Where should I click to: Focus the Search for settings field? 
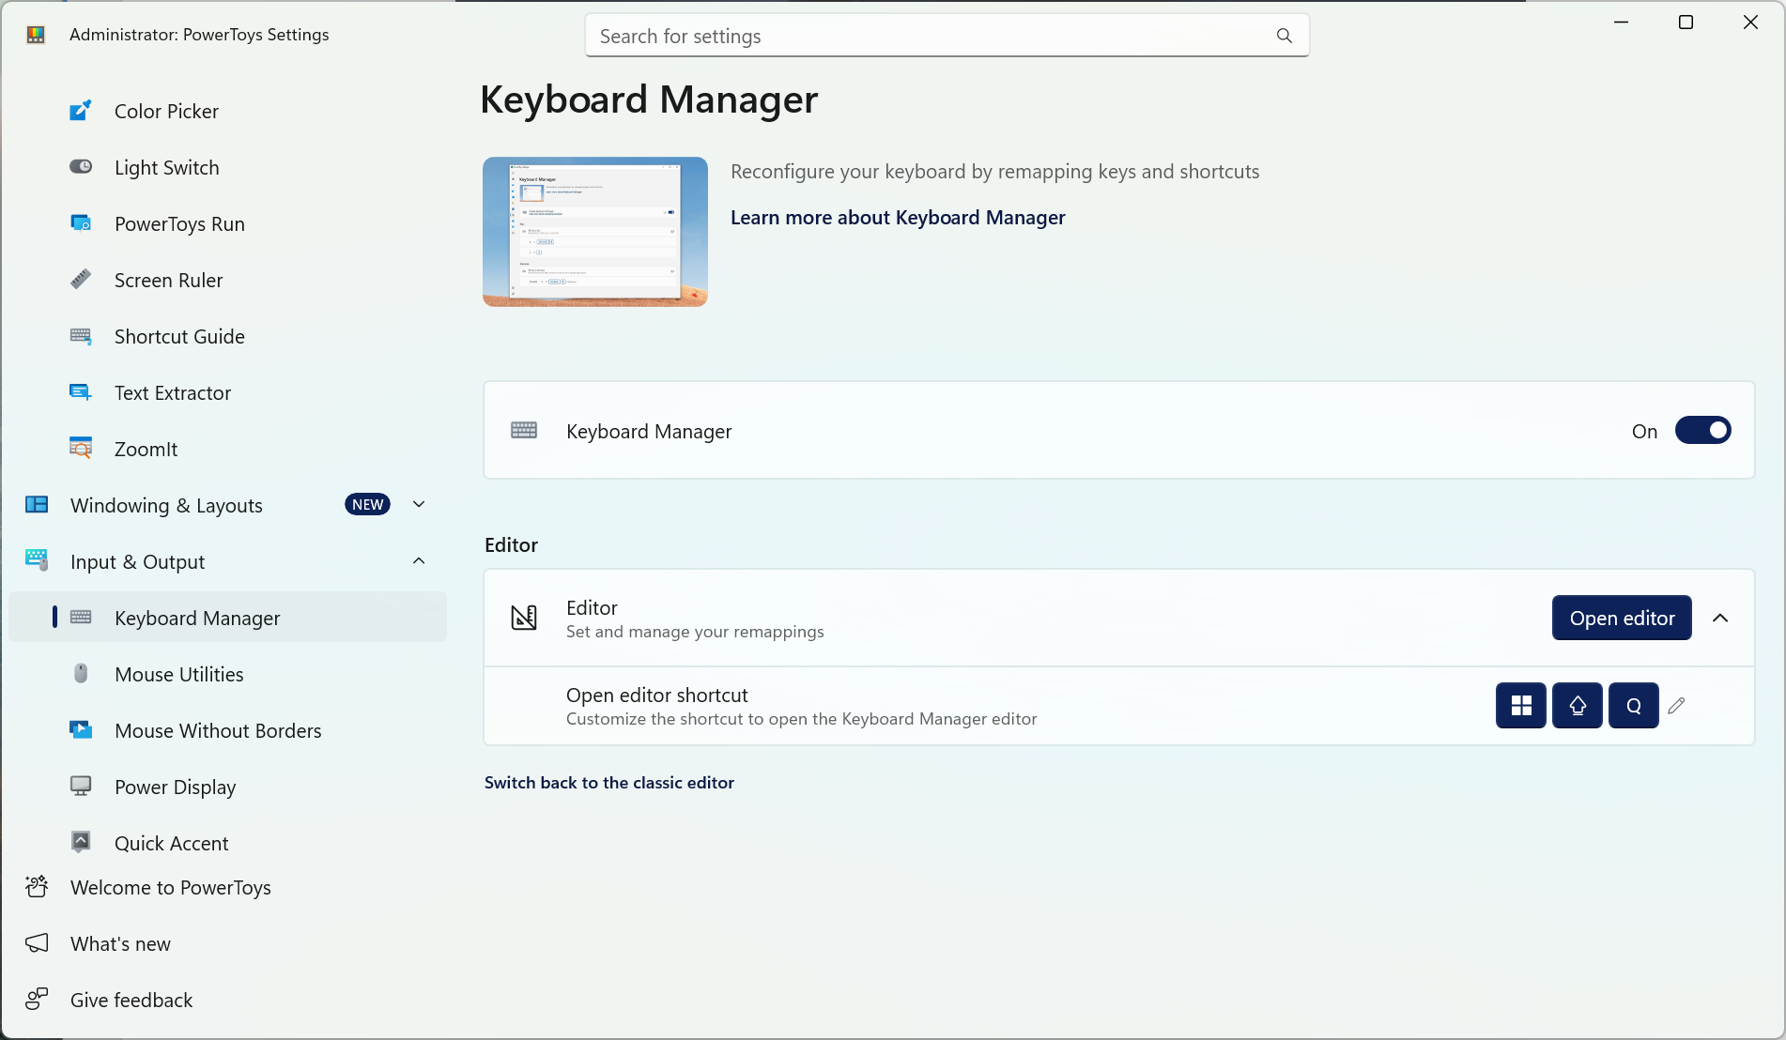pyautogui.click(x=947, y=36)
